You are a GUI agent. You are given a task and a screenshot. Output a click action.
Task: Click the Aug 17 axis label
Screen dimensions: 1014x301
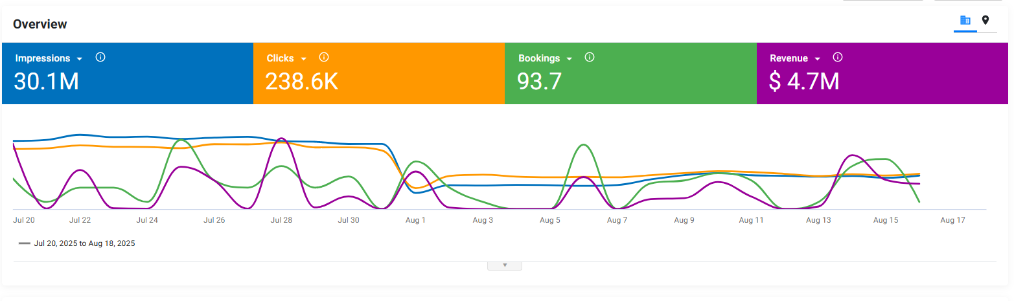pyautogui.click(x=952, y=220)
